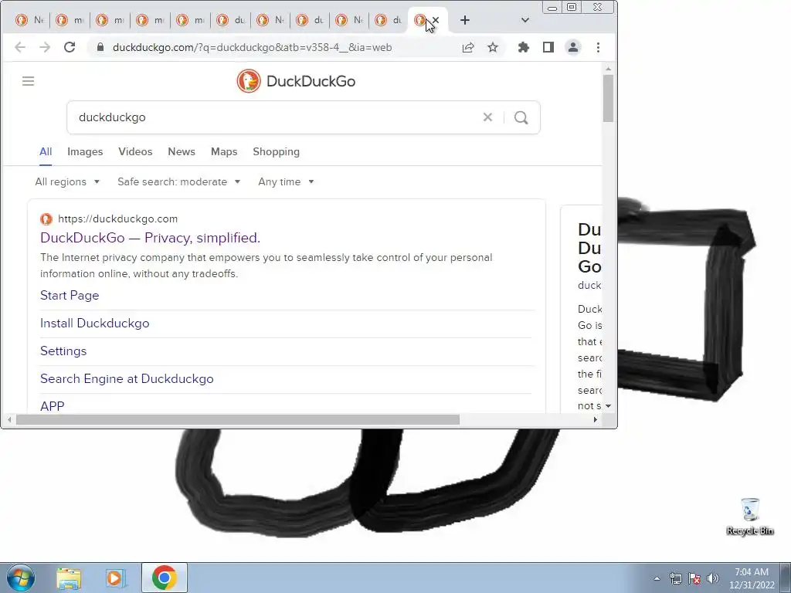The height and width of the screenshot is (593, 791).
Task: Bookmark this page with the star icon
Action: [x=493, y=47]
